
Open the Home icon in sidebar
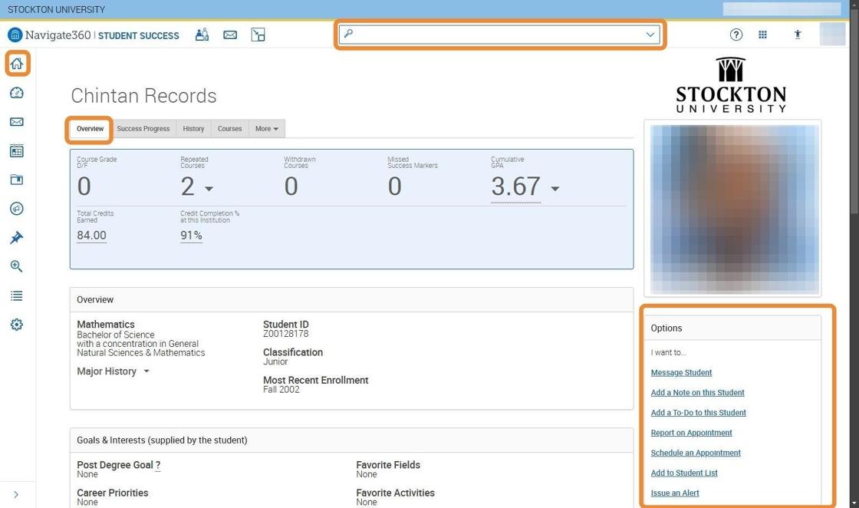(x=17, y=64)
